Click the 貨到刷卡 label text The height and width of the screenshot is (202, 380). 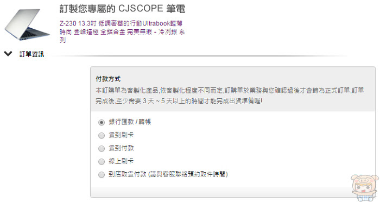click(121, 135)
